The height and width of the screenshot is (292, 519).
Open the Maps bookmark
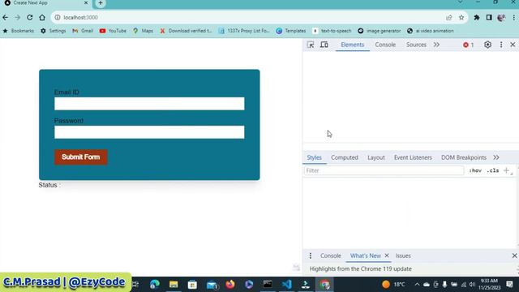pyautogui.click(x=143, y=31)
